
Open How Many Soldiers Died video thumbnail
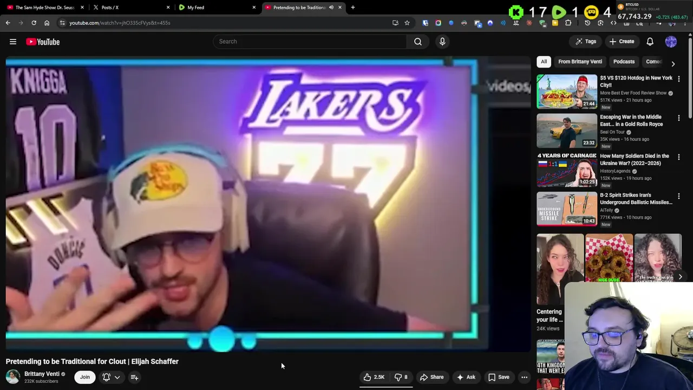point(567,170)
